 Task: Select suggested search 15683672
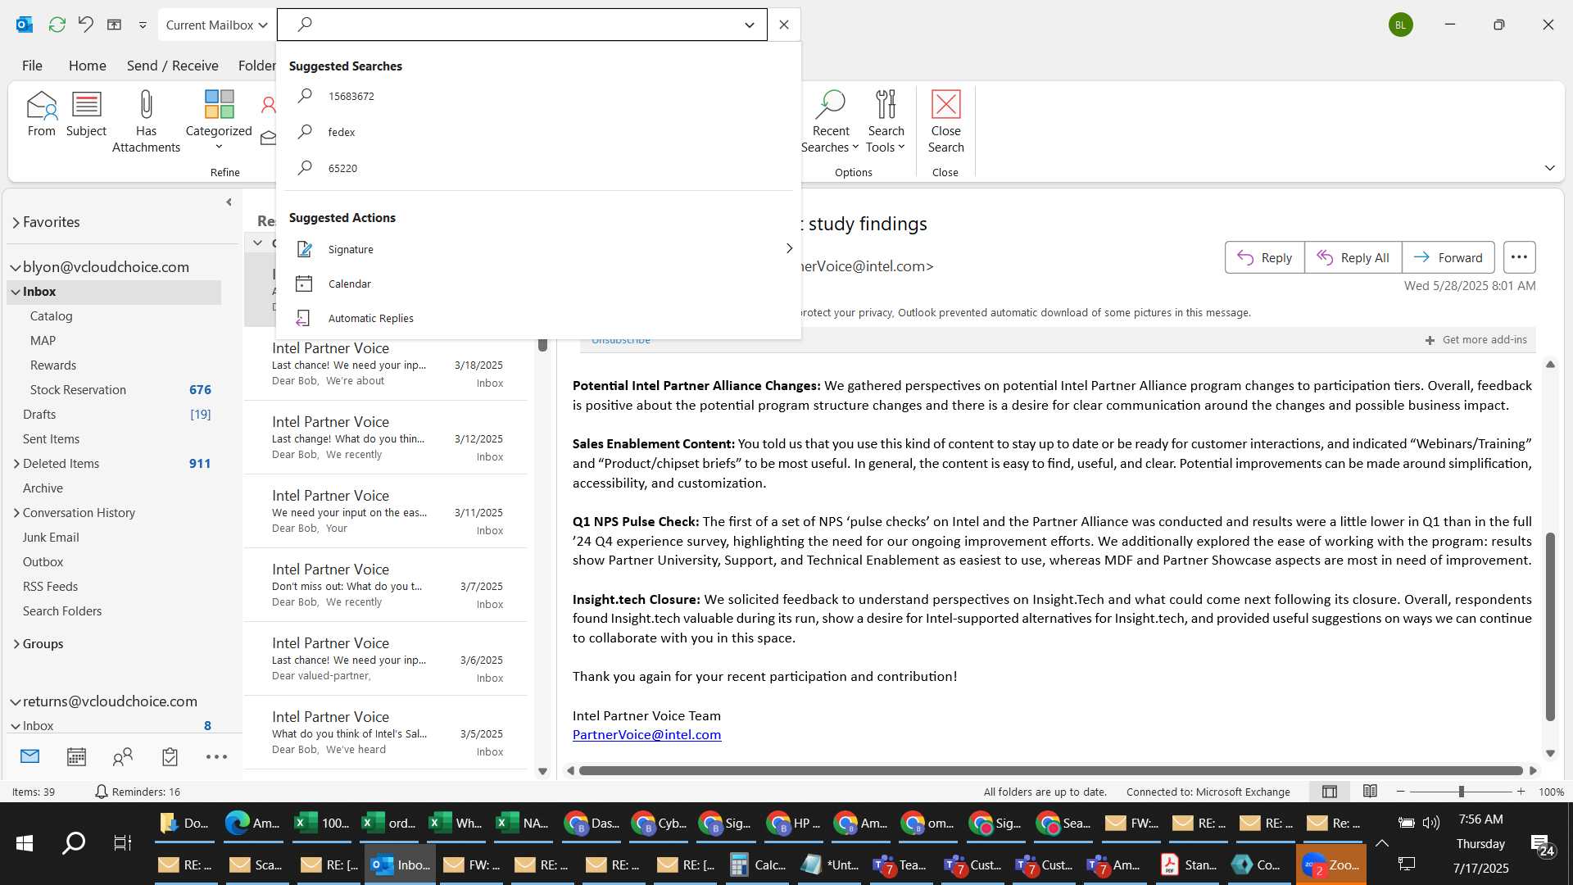(x=538, y=96)
